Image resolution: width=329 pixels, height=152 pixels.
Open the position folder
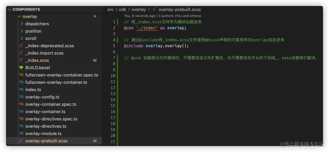click(33, 31)
